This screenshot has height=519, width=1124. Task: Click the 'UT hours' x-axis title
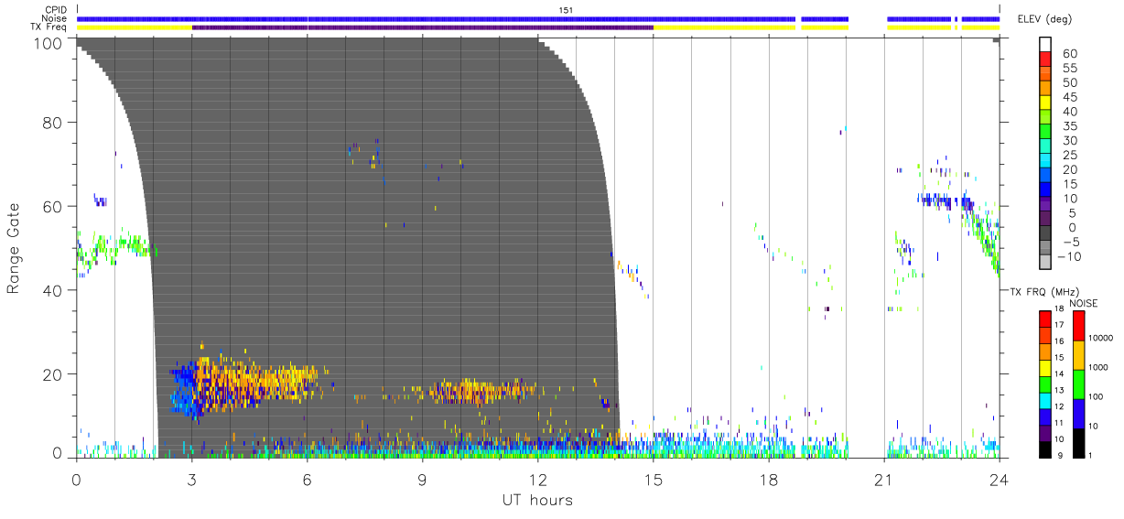point(537,501)
